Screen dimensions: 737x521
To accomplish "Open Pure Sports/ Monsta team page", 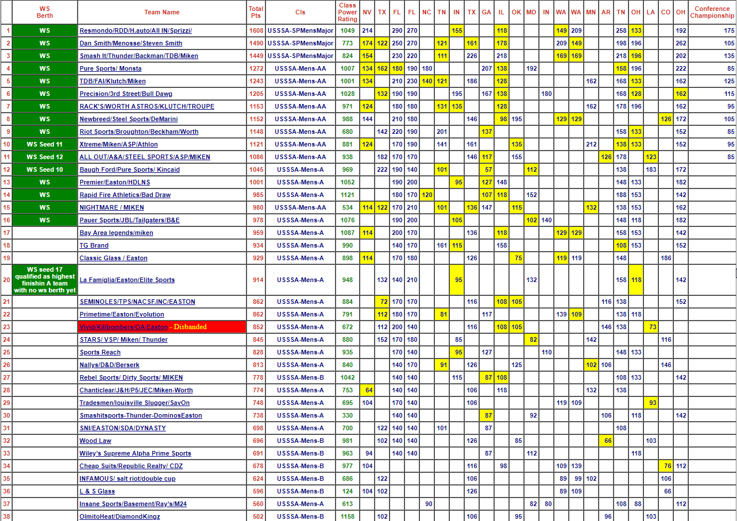I will pos(110,68).
